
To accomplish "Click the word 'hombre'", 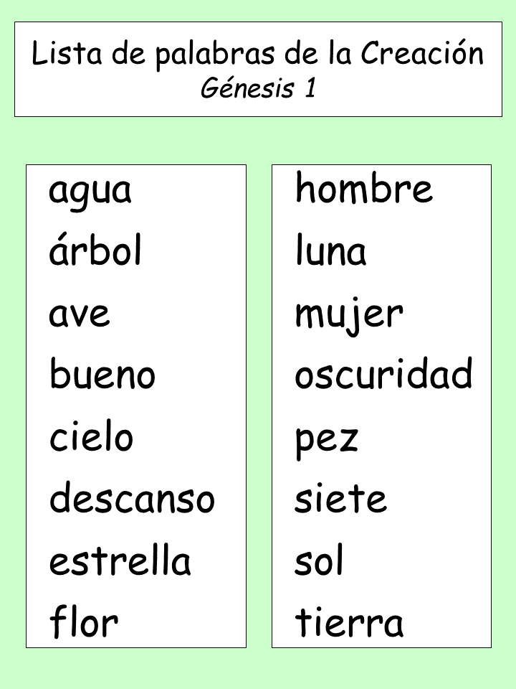I will pos(364,187).
